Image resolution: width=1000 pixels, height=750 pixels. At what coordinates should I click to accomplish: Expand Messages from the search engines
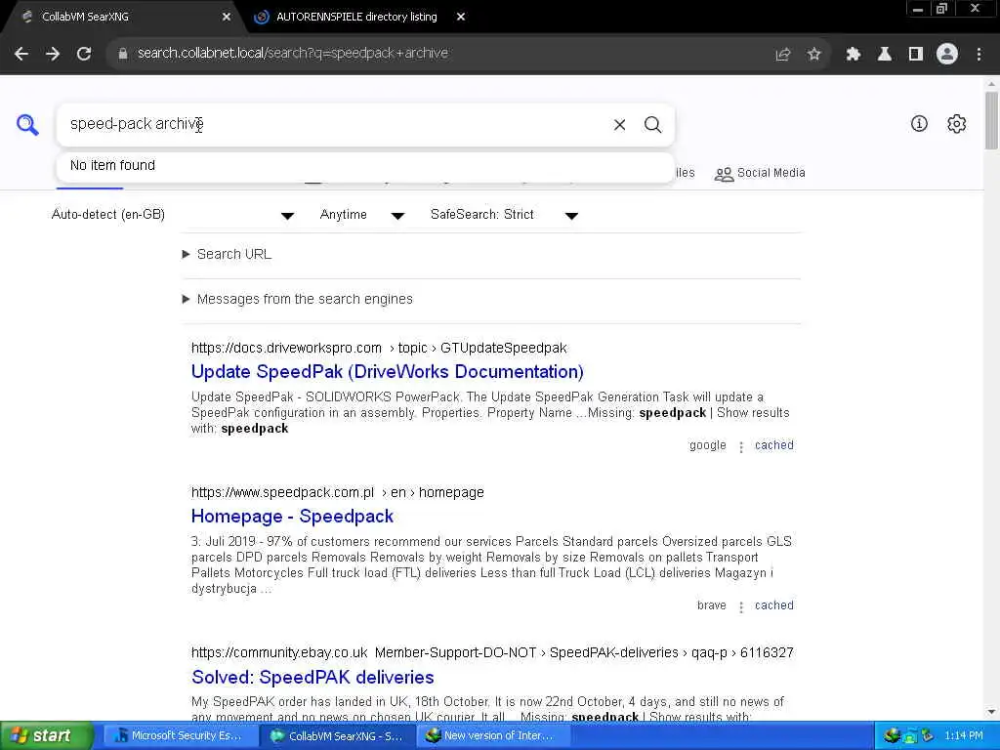coord(298,299)
